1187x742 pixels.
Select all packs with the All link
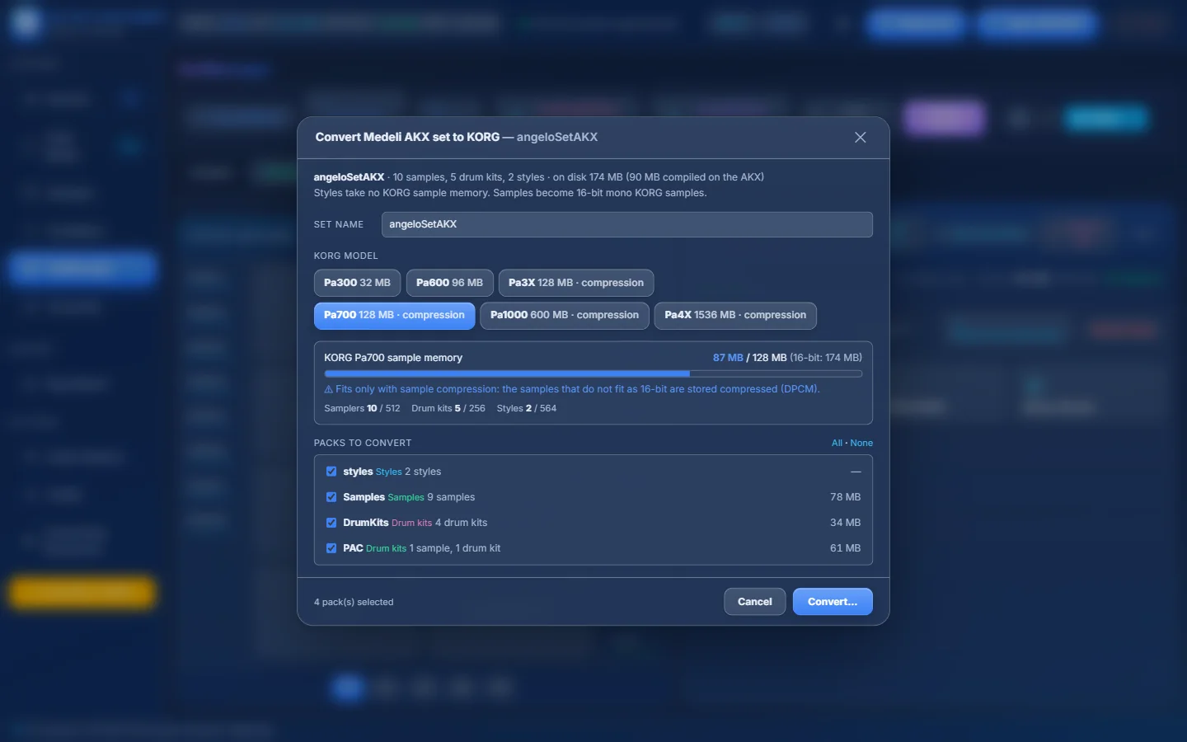(837, 443)
